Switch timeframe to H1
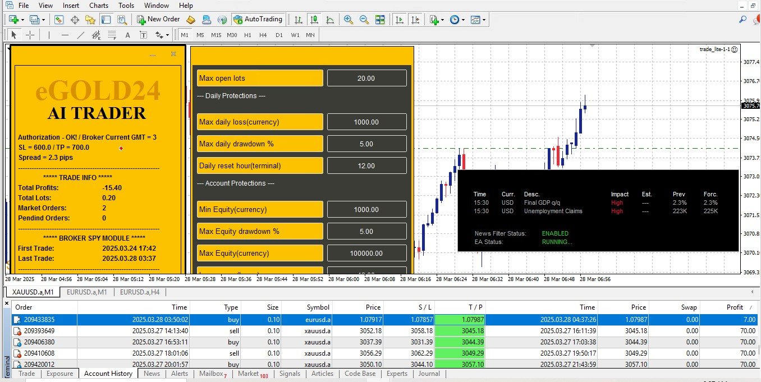This screenshot has height=382, width=761. 247,35
